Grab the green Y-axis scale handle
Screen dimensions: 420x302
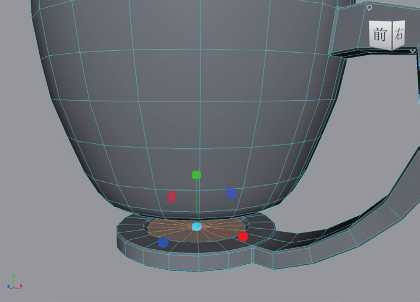[x=196, y=175]
